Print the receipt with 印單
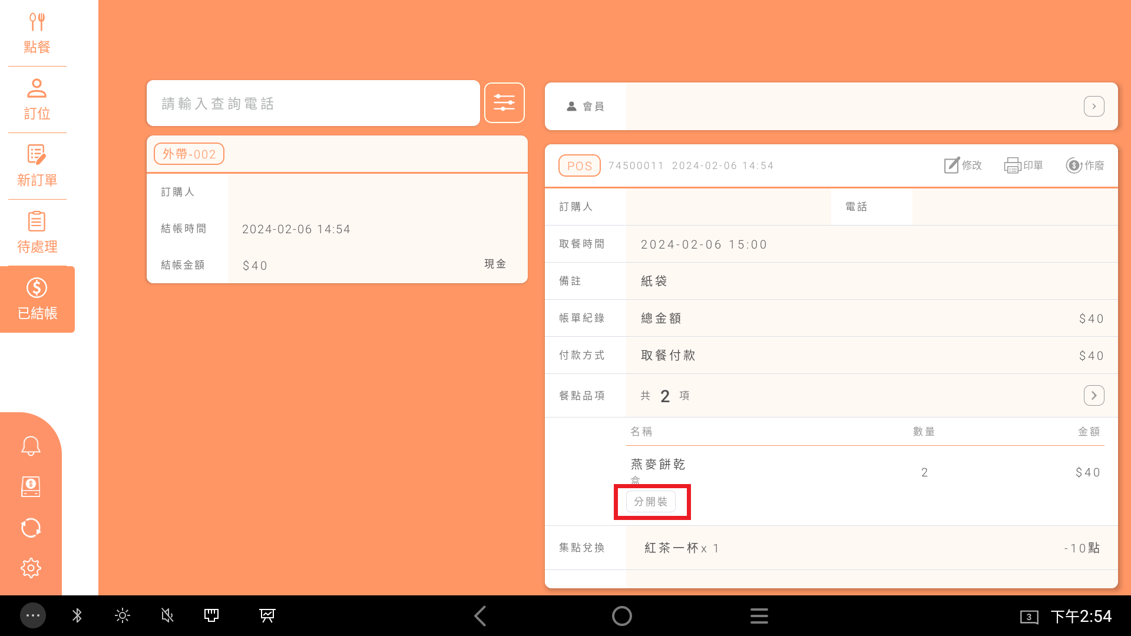Viewport: 1131px width, 636px height. click(1024, 165)
